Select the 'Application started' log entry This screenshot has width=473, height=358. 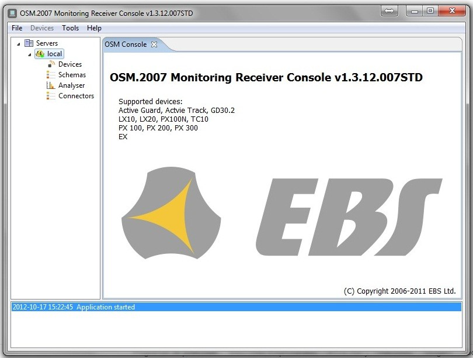coord(236,307)
